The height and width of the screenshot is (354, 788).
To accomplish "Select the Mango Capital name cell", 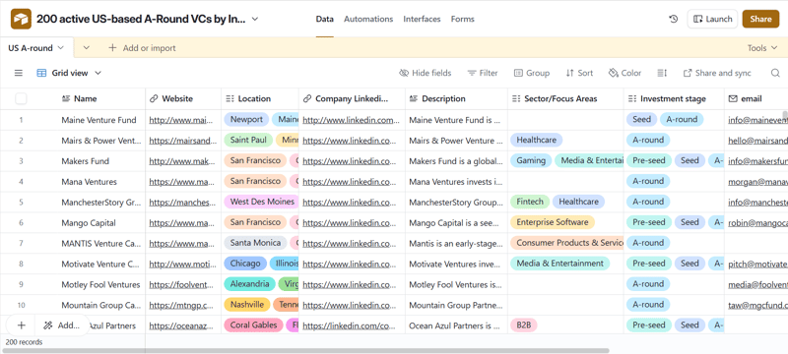I will pos(89,223).
